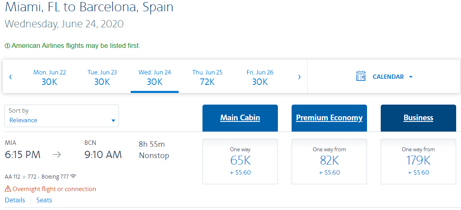Click the overnight flight warning triangle icon
The image size is (461, 210).
click(x=8, y=189)
